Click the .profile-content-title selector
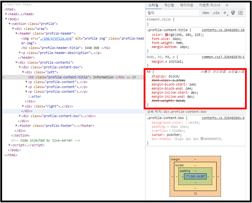 [x=167, y=30]
